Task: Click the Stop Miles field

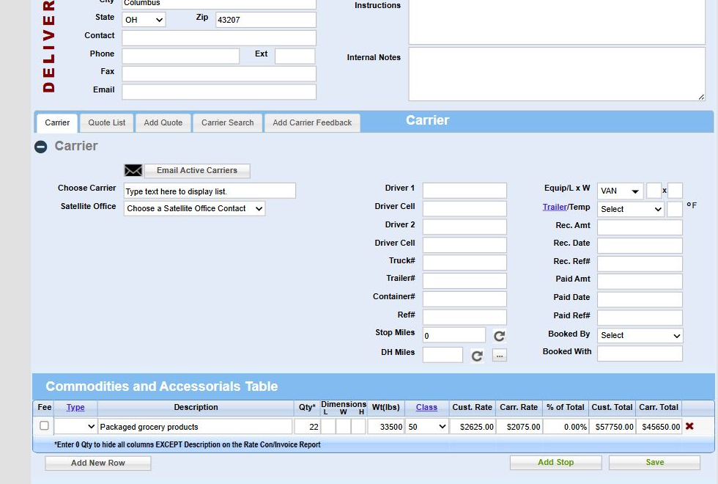Action: tap(454, 336)
